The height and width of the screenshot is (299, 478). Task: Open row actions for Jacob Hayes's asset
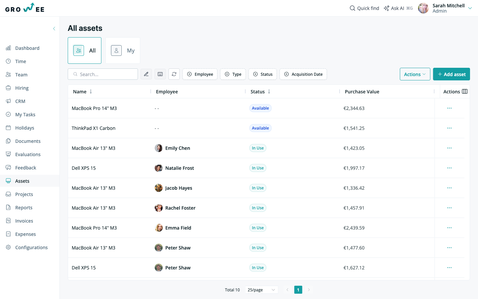click(x=449, y=188)
